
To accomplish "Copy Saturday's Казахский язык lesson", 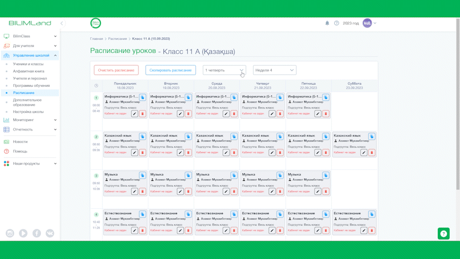I will [372, 137].
